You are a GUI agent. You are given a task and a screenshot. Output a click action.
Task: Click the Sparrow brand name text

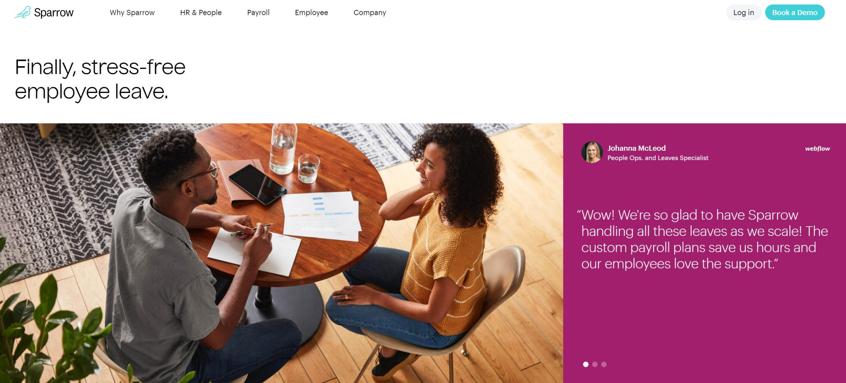(x=54, y=13)
